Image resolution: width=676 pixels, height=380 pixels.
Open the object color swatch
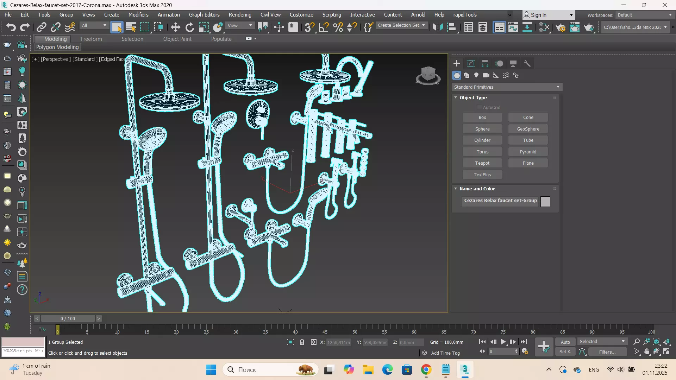point(545,201)
